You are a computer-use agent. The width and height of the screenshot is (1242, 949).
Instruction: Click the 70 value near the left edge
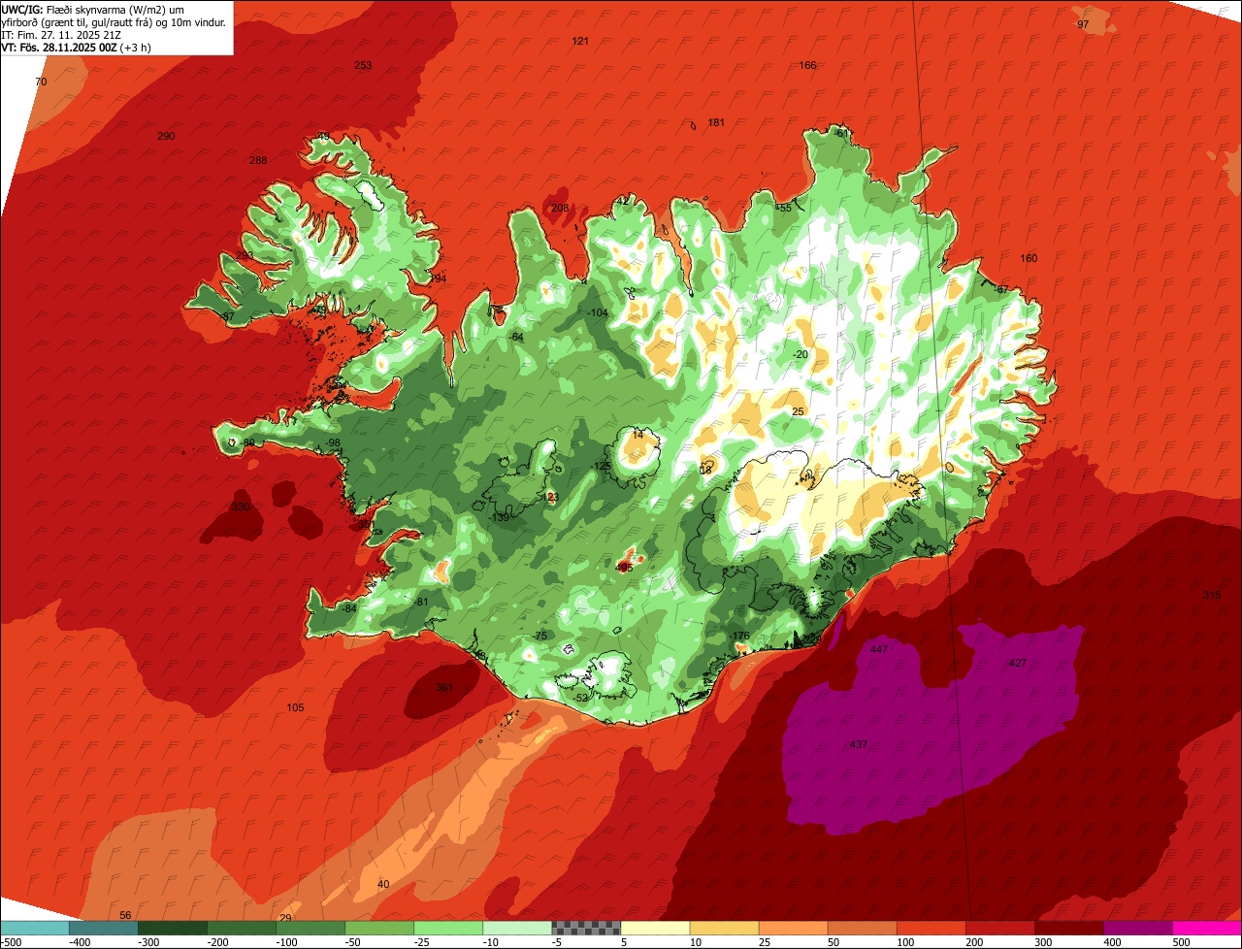[41, 82]
